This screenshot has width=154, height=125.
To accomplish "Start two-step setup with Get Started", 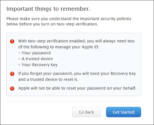I will pos(124,112).
